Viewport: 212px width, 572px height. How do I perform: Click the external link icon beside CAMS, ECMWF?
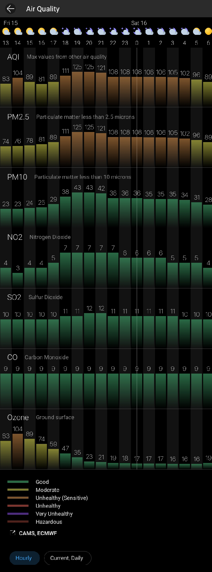(13, 533)
